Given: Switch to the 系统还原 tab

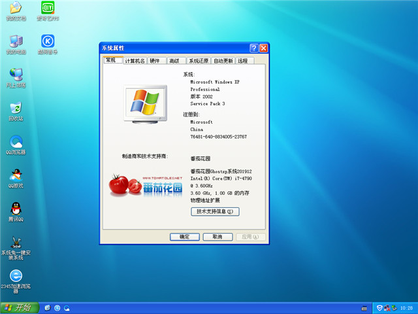Looking at the screenshot, I should tap(199, 61).
